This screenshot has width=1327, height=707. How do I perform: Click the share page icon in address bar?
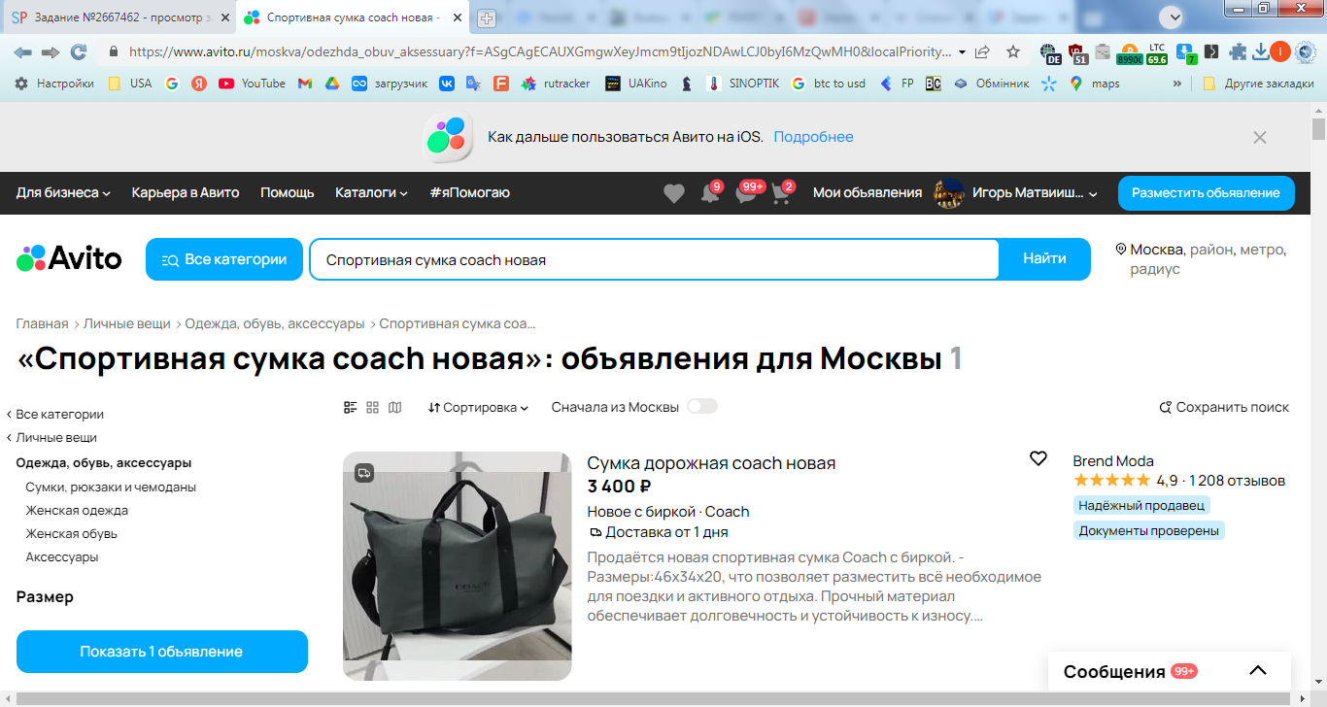coord(983,51)
